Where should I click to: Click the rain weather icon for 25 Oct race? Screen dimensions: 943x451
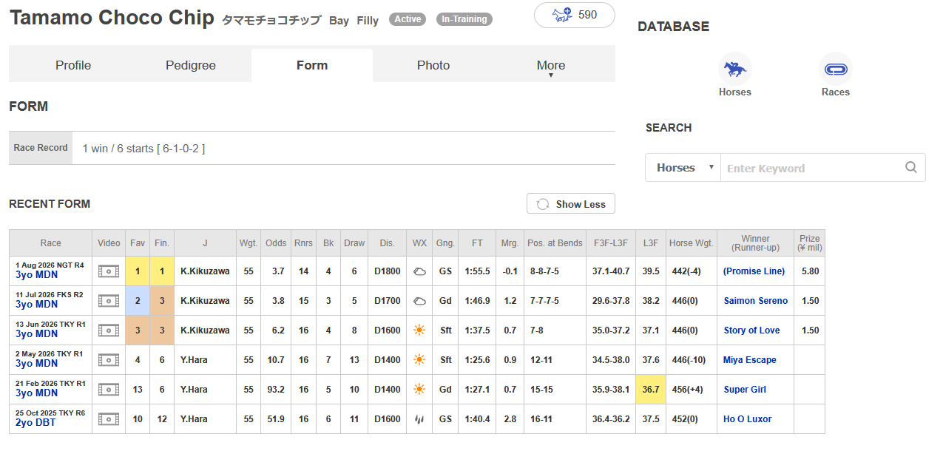click(419, 419)
